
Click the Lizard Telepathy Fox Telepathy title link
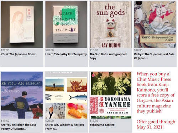point(66,54)
